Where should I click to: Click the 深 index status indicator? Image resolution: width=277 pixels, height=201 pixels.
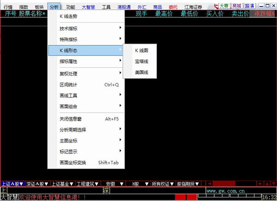[x=106, y=190]
